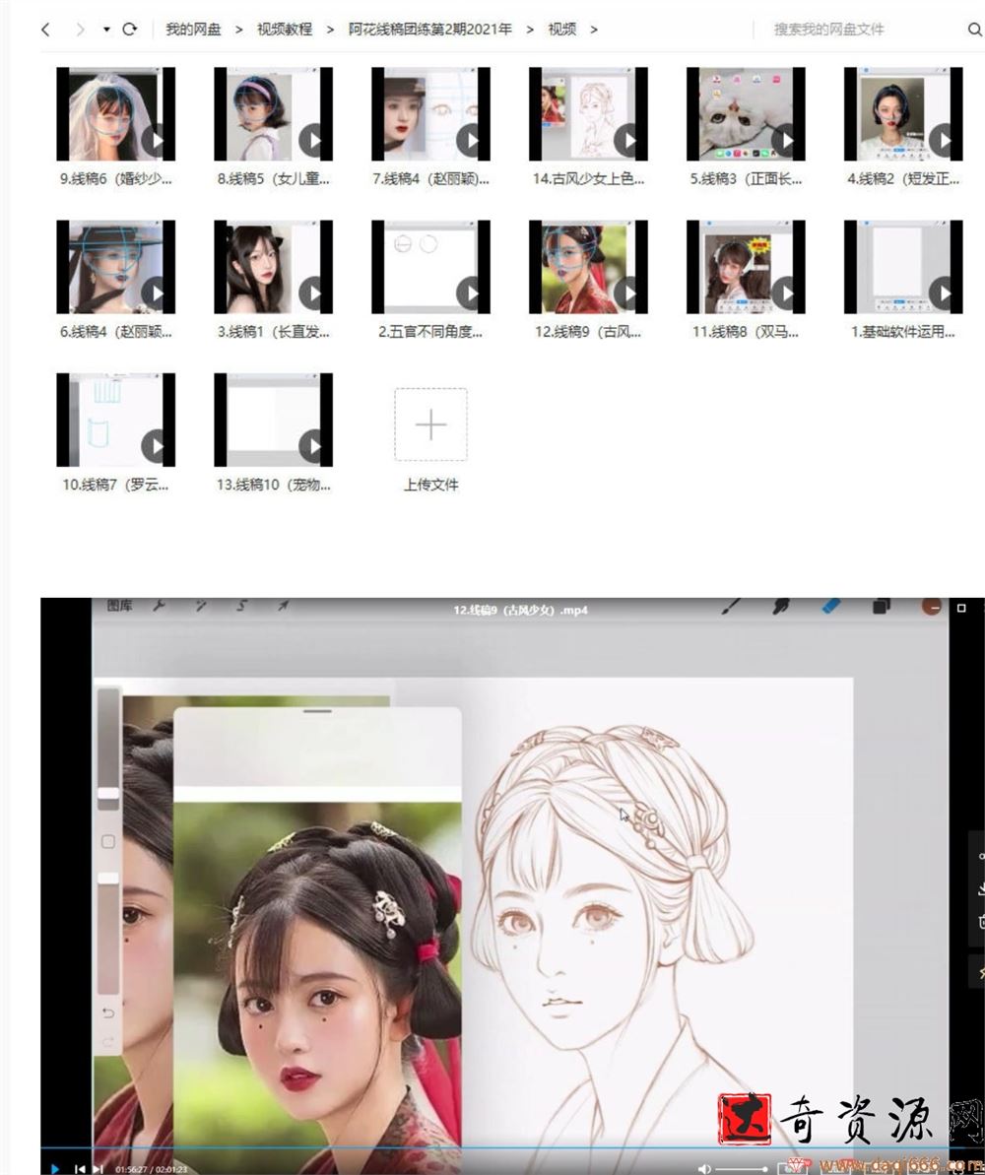985x1175 pixels.
Task: Activate the S-shaped Selection tool
Action: [x=241, y=606]
